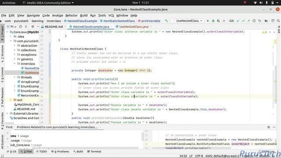
Task: Click the Build Project hammer icon
Action: point(166,21)
